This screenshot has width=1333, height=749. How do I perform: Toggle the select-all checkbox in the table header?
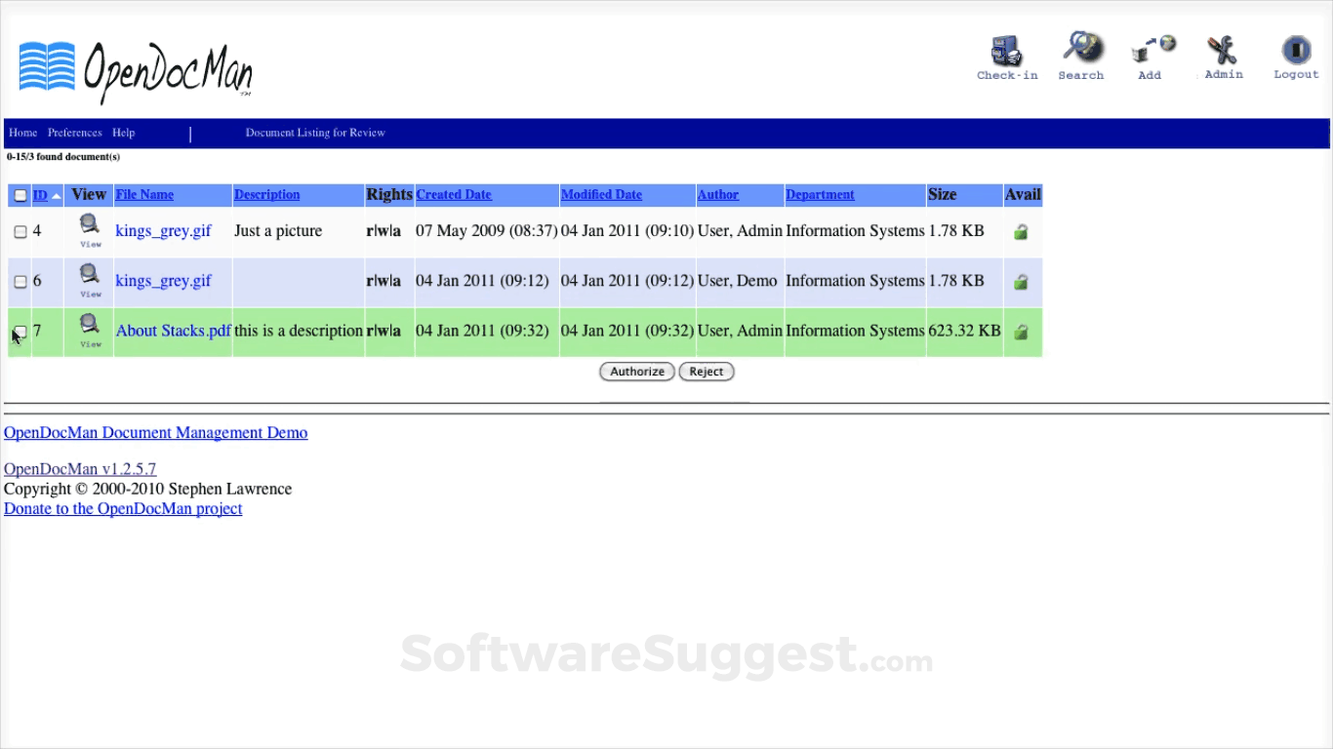pyautogui.click(x=20, y=195)
